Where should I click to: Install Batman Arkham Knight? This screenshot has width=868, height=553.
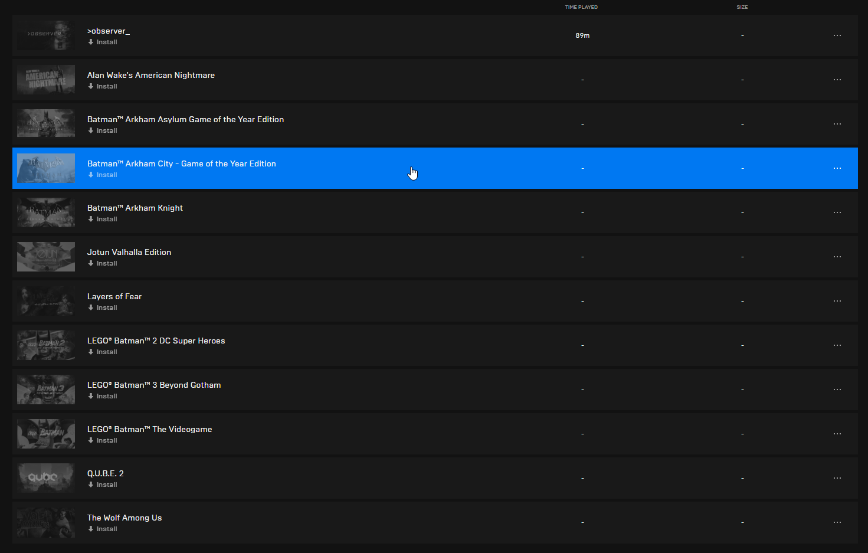pyautogui.click(x=103, y=219)
